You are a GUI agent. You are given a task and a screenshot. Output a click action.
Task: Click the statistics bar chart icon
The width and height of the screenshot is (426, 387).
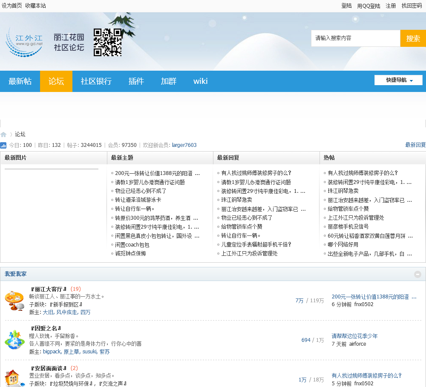(x=3, y=145)
